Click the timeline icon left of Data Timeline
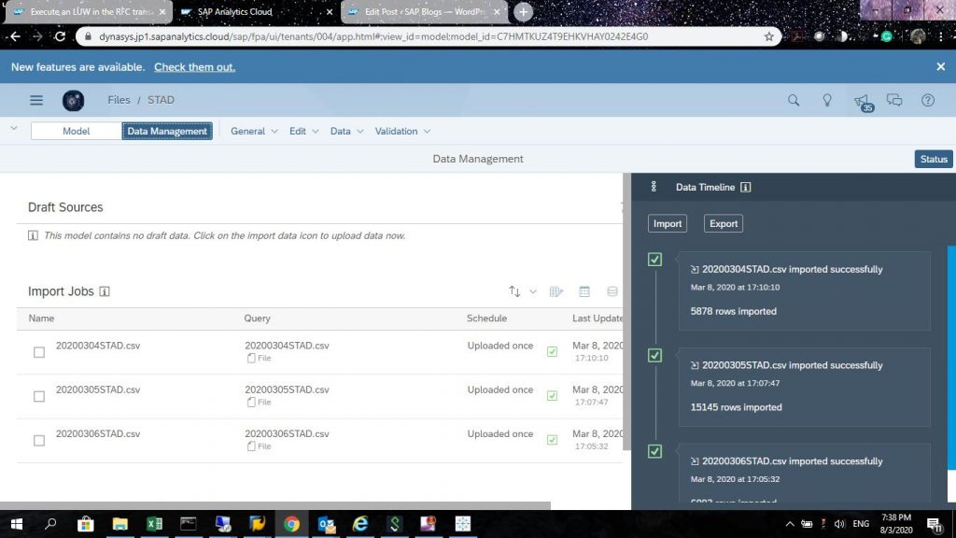956x538 pixels. pyautogui.click(x=654, y=187)
